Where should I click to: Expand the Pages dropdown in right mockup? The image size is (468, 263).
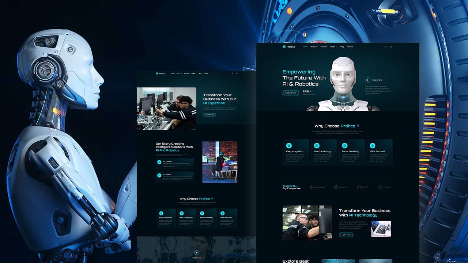point(333,47)
